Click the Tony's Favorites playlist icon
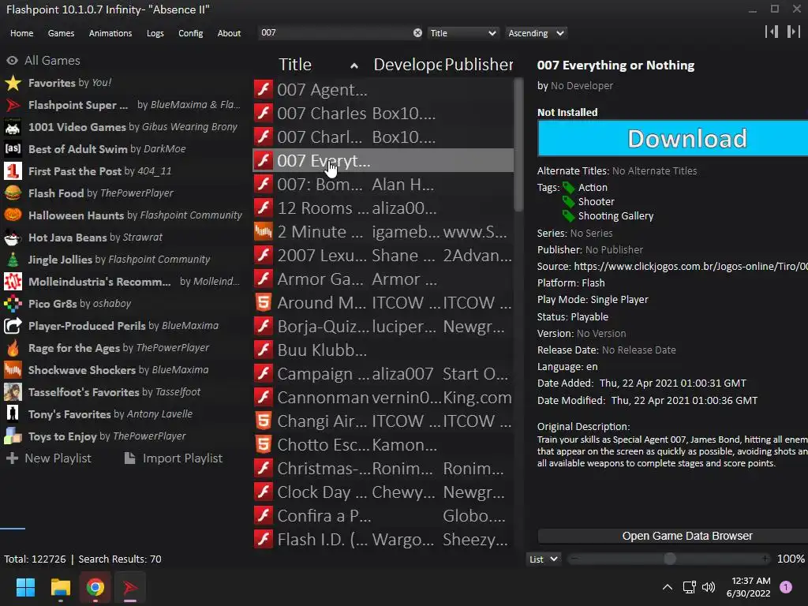The height and width of the screenshot is (606, 808). coord(13,414)
